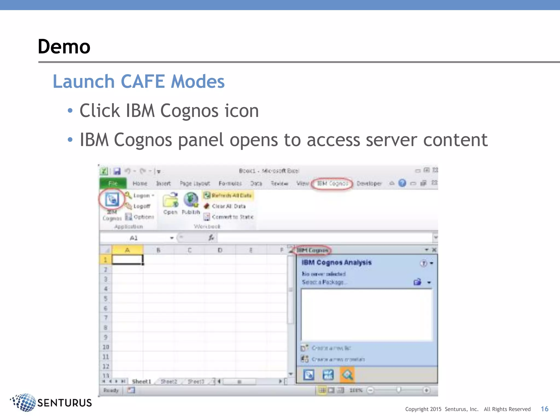560x420 pixels.
Task: Switch to the Home tab
Action: click(x=140, y=183)
